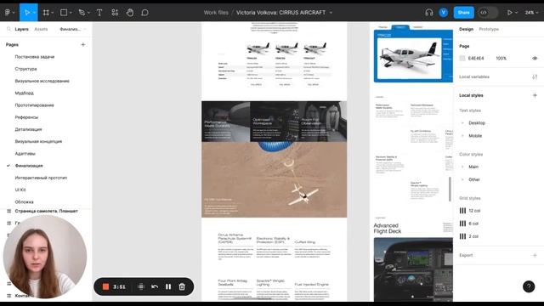Switch to the Prototype tab
The width and height of the screenshot is (544, 306).
point(489,29)
